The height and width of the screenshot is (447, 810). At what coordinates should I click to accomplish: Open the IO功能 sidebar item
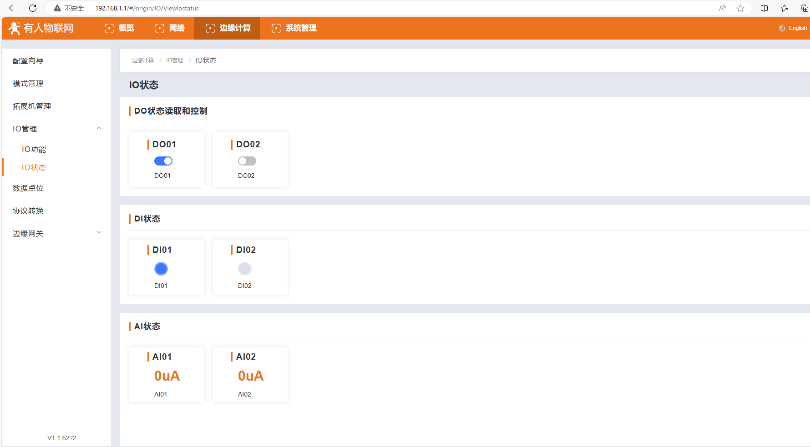click(x=34, y=149)
